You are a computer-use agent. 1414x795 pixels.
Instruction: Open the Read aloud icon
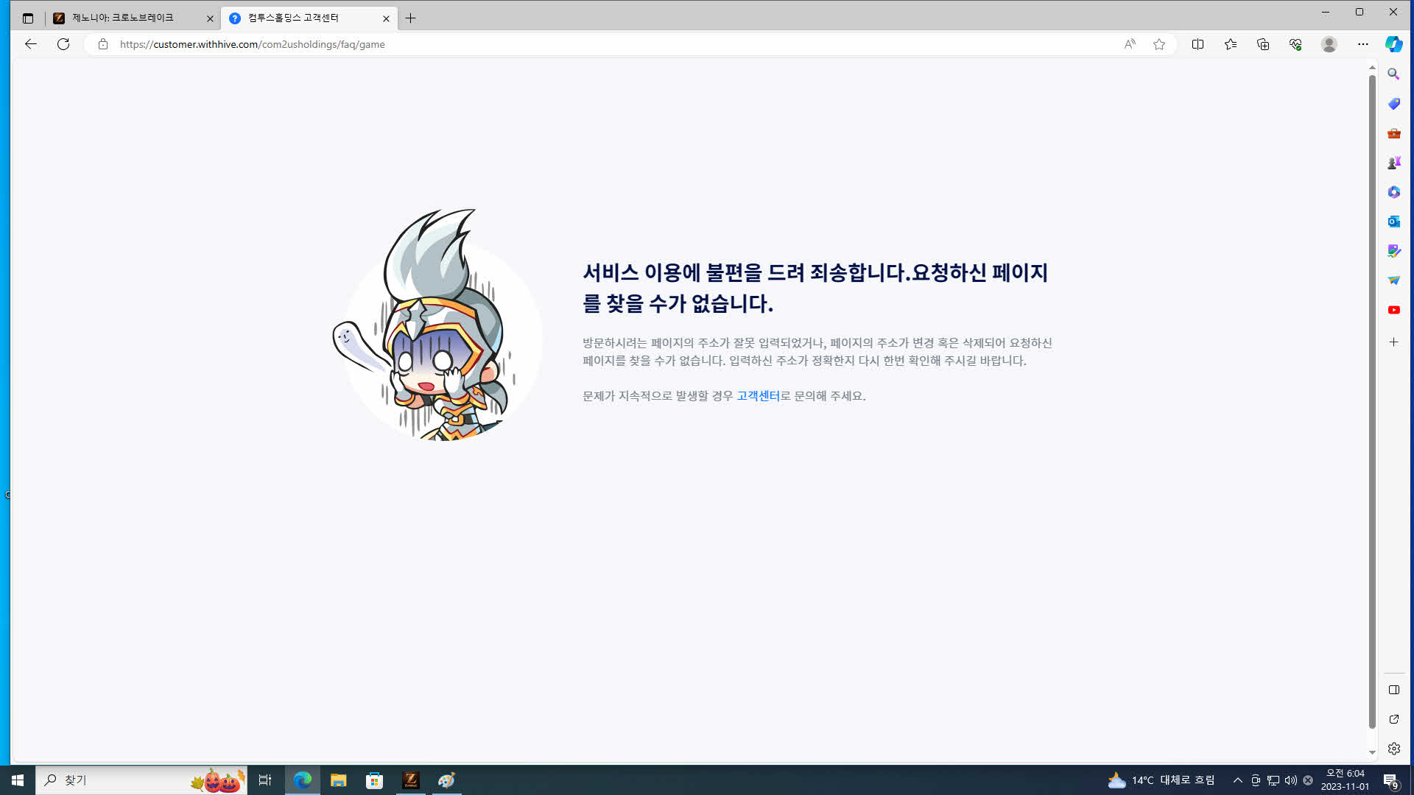pyautogui.click(x=1130, y=44)
